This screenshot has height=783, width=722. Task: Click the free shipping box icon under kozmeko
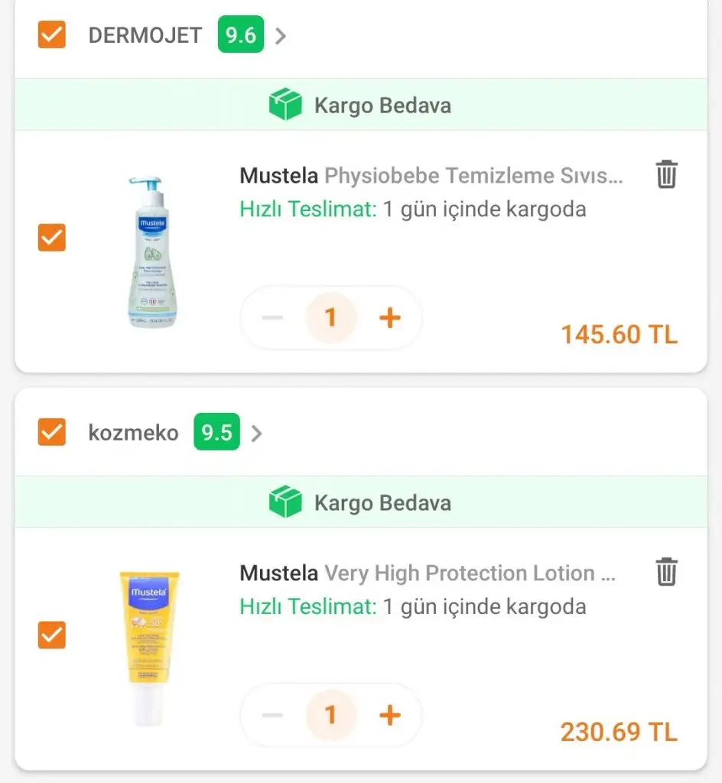click(286, 502)
